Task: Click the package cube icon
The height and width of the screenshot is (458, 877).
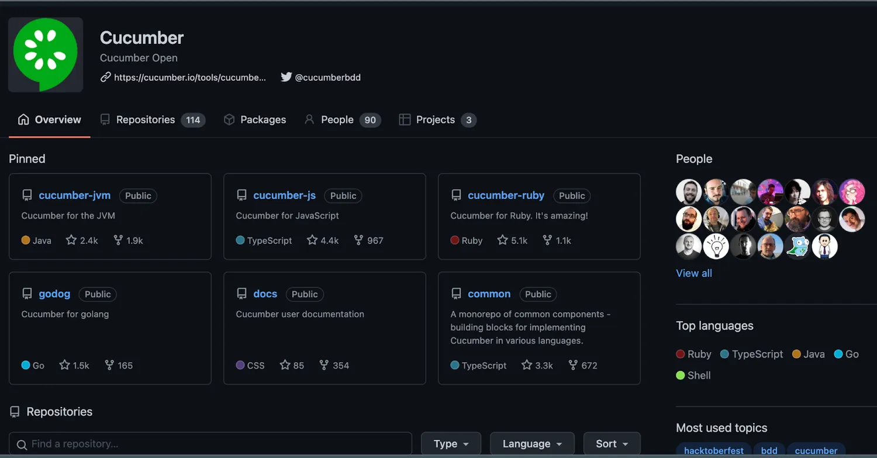Action: pos(229,120)
